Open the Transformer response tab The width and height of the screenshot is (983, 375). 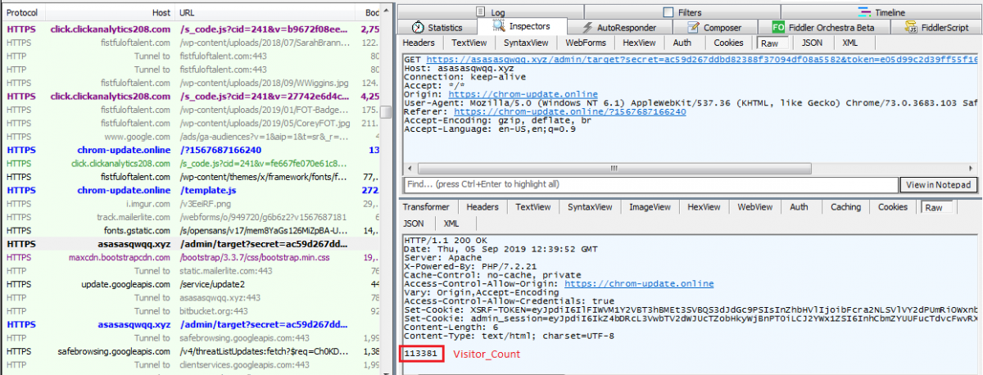pos(426,207)
